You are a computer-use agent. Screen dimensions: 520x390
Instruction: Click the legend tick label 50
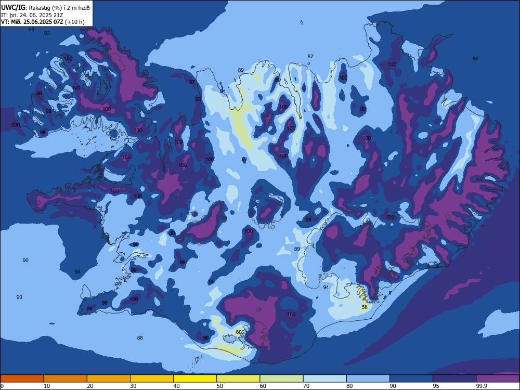click(x=220, y=386)
